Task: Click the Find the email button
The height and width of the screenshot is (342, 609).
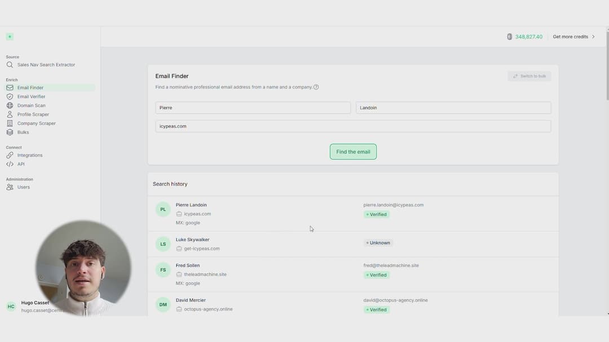Action: [x=353, y=151]
